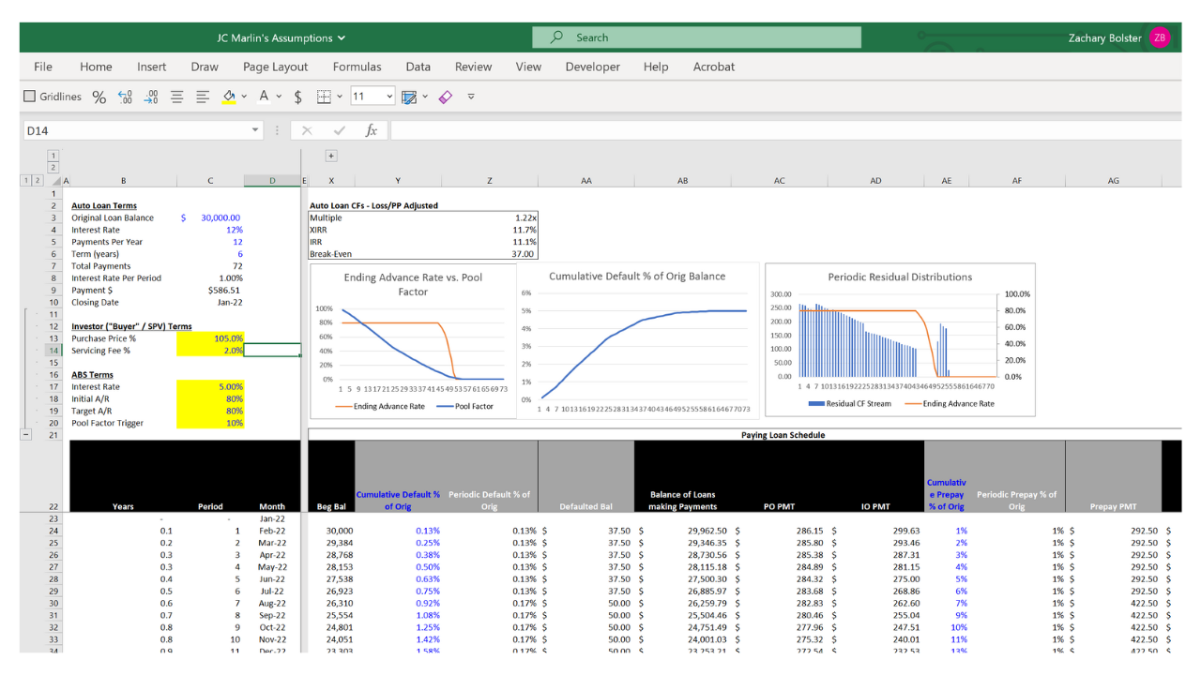Viewport: 1201px width, 675px height.
Task: Click the Zachary Bolster account avatar
Action: pos(1160,38)
